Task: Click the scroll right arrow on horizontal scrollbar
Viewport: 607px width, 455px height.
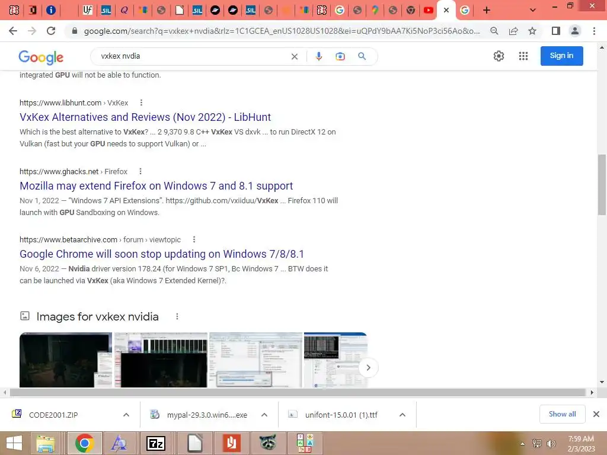Action: click(592, 392)
